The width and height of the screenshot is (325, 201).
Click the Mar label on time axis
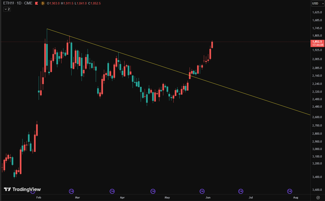tap(78, 198)
